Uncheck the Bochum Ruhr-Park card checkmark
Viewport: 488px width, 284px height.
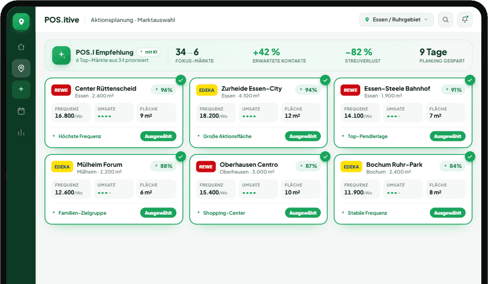coord(469,156)
